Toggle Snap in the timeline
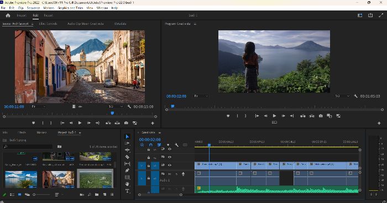 point(150,145)
